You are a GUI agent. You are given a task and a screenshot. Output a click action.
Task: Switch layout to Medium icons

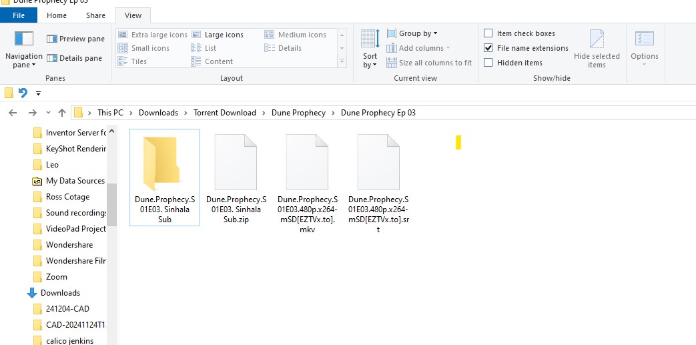coord(295,35)
